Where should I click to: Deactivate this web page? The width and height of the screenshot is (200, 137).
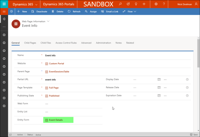click(x=39, y=11)
